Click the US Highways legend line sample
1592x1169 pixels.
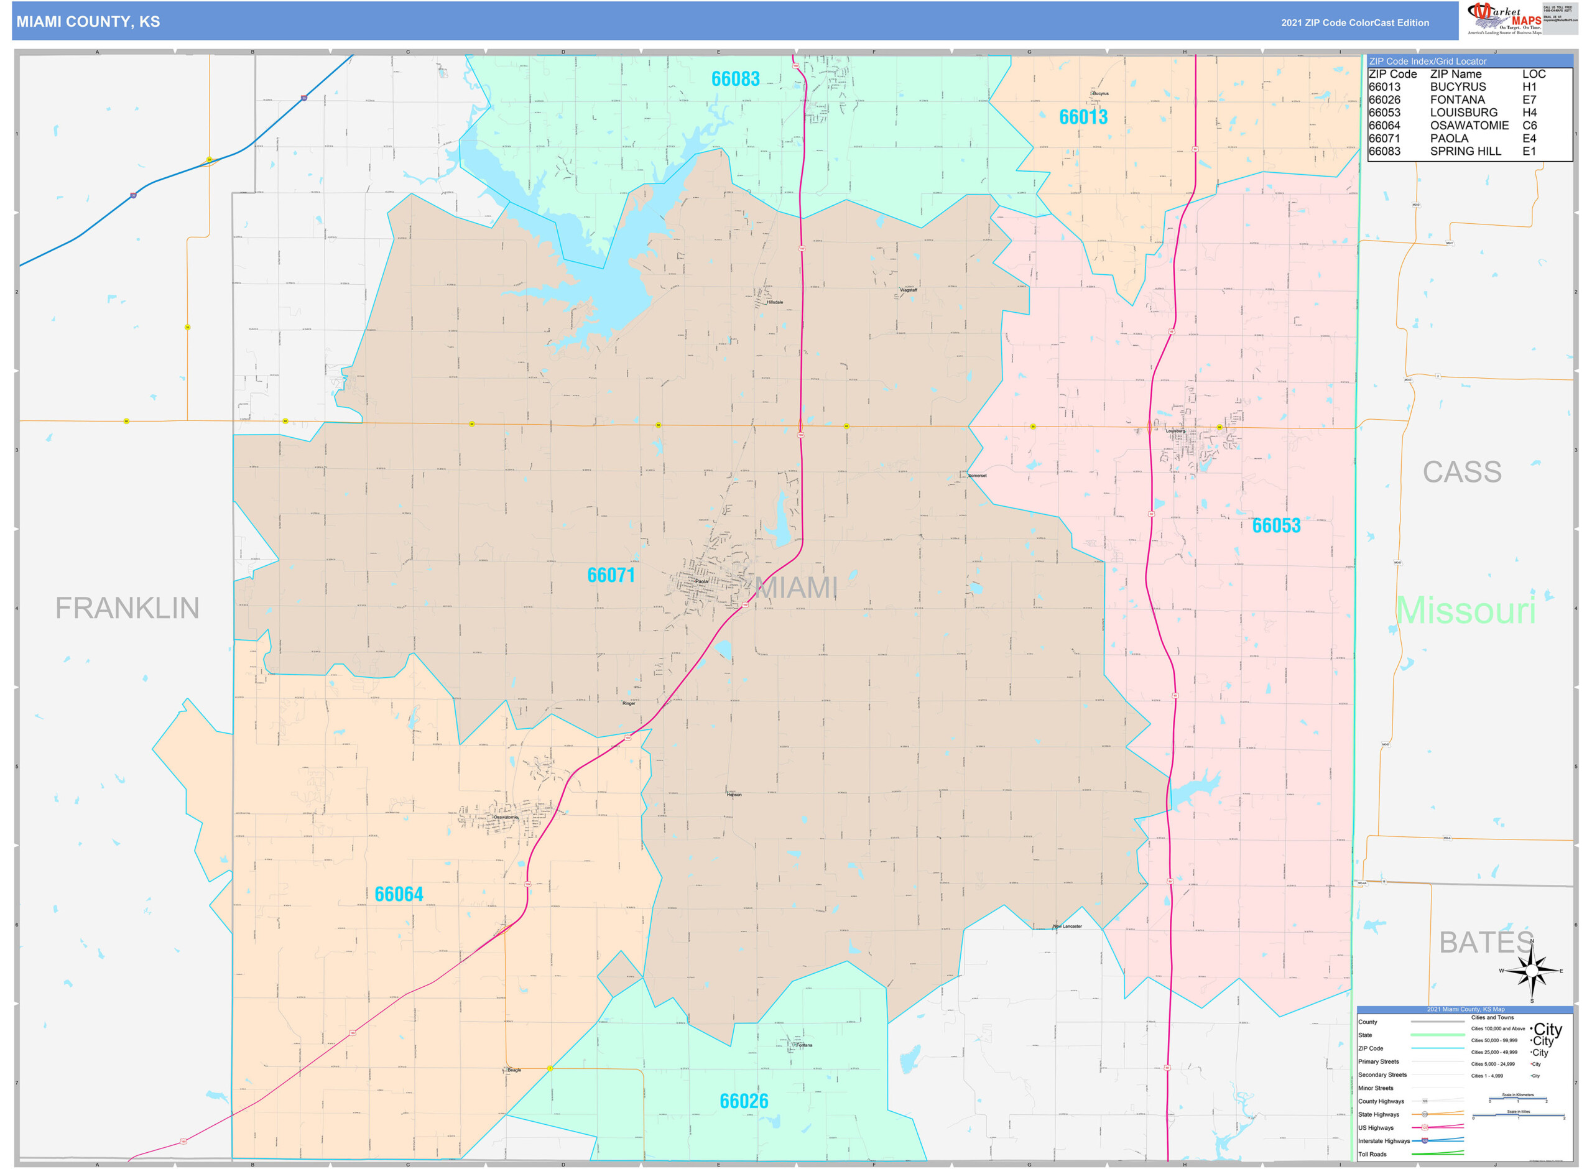click(1437, 1127)
